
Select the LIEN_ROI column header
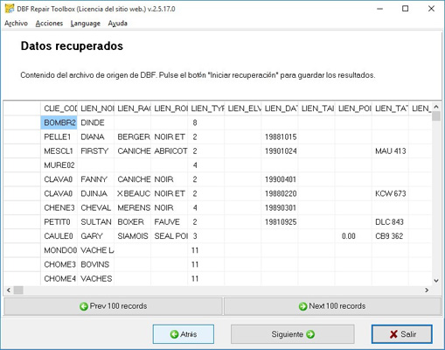click(170, 108)
